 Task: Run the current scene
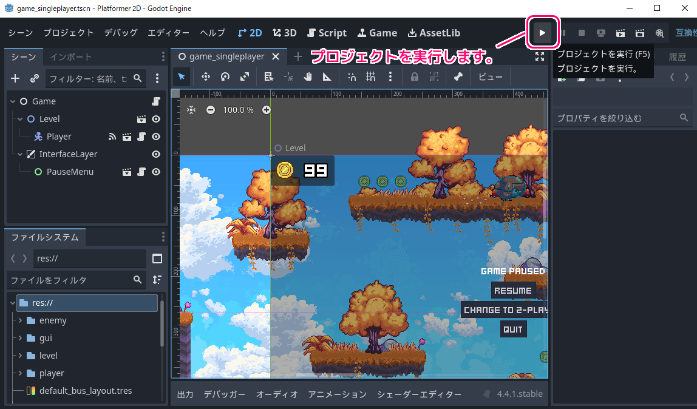coord(620,33)
